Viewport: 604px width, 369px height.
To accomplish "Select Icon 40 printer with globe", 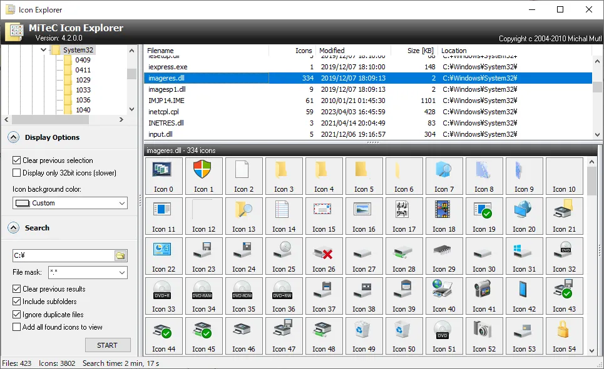I will (x=444, y=296).
